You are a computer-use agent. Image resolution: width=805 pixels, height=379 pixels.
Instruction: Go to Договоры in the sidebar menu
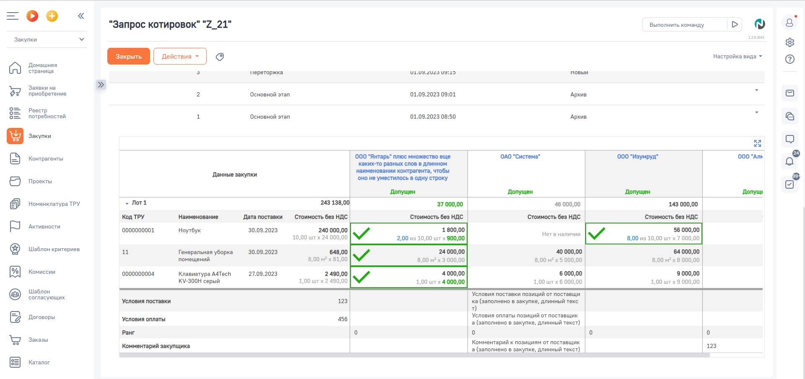[x=42, y=317]
